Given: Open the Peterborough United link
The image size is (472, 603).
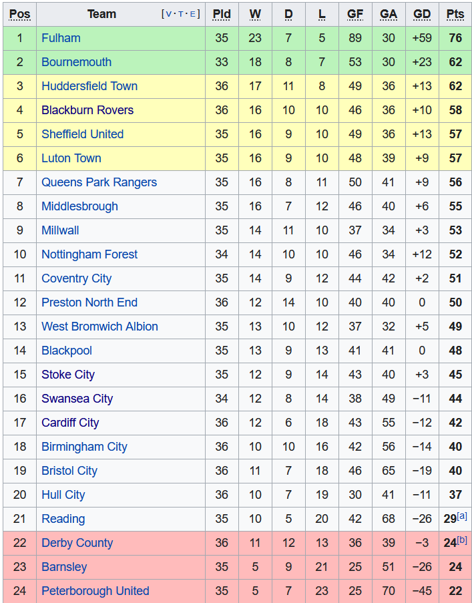Looking at the screenshot, I should 95,591.
